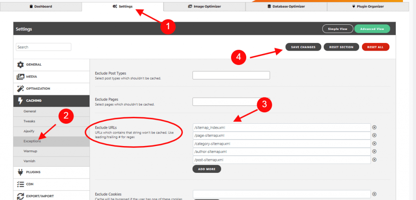Click the /post-sitemap.xml URL field
This screenshot has height=200, width=416.
click(x=282, y=160)
